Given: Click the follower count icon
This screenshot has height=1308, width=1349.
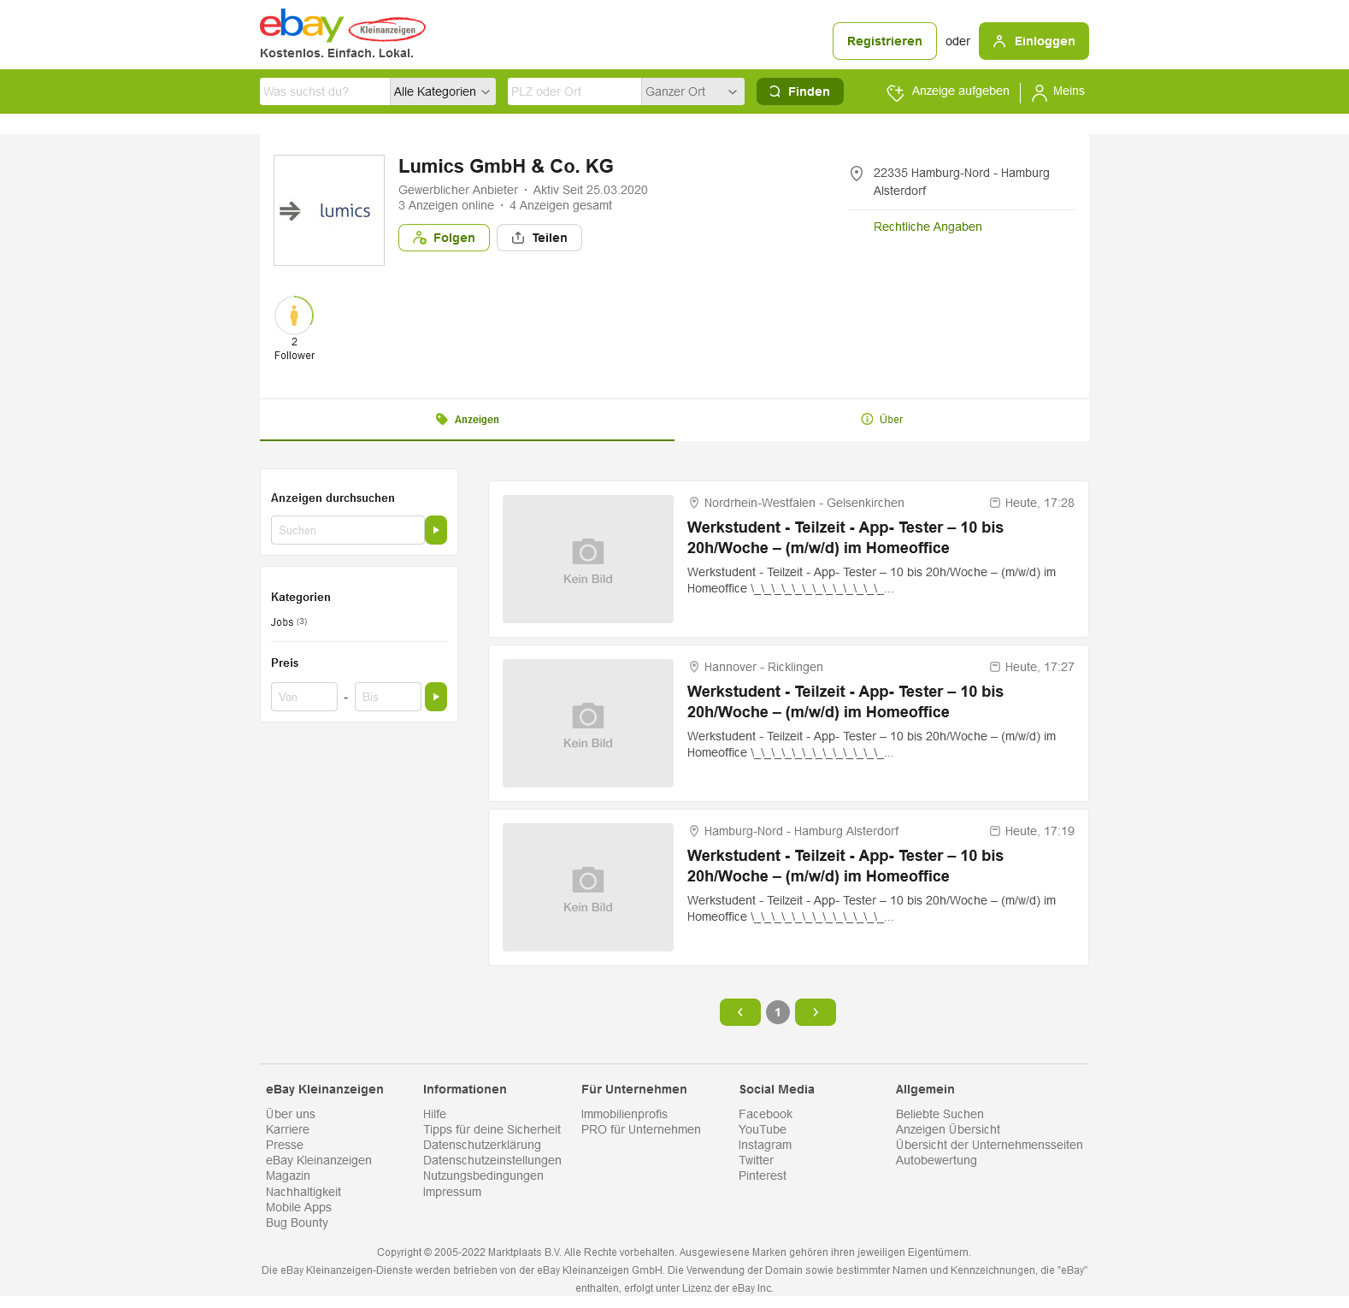Looking at the screenshot, I should (x=294, y=315).
